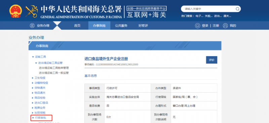The height and width of the screenshot is (123, 269).
Task: Click hot search term 电子...
Action: [x=199, y=16]
